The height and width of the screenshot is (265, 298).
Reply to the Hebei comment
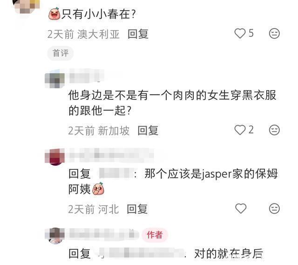coord(137,209)
